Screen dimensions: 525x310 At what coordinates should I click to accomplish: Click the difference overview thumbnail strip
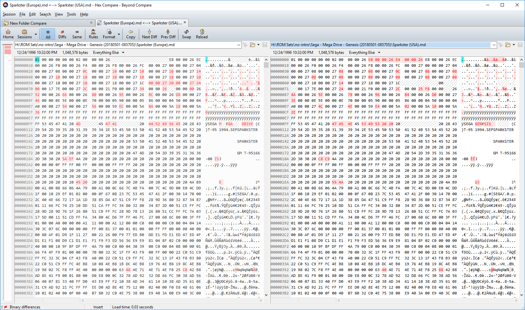pyautogui.click(x=8, y=172)
